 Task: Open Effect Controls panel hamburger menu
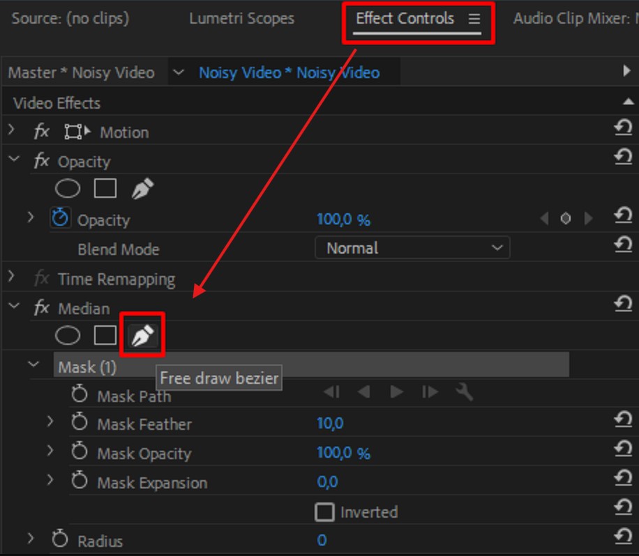[x=474, y=19]
